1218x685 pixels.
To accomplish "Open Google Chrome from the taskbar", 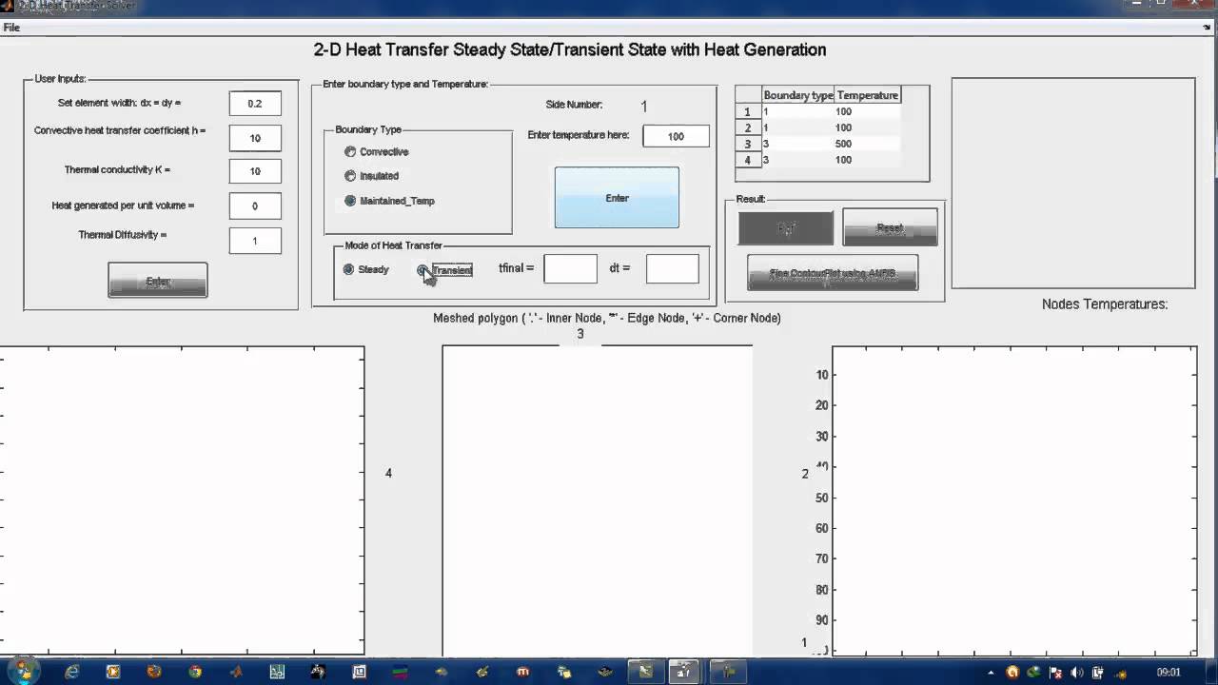I will pos(195,672).
